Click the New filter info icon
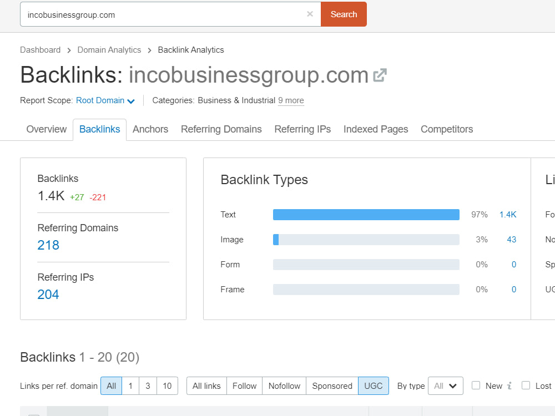The width and height of the screenshot is (555, 416). 509,385
